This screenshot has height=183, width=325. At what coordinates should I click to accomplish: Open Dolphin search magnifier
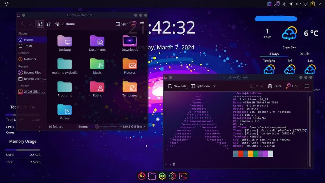pyautogui.click(x=134, y=24)
